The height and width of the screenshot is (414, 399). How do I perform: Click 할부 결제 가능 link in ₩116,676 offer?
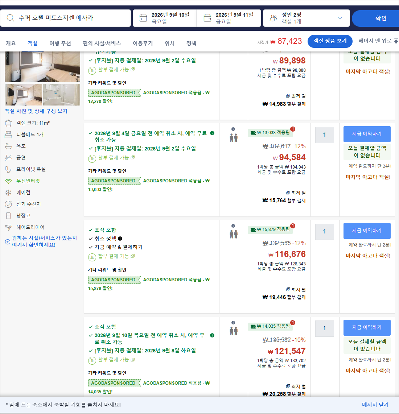116,256
